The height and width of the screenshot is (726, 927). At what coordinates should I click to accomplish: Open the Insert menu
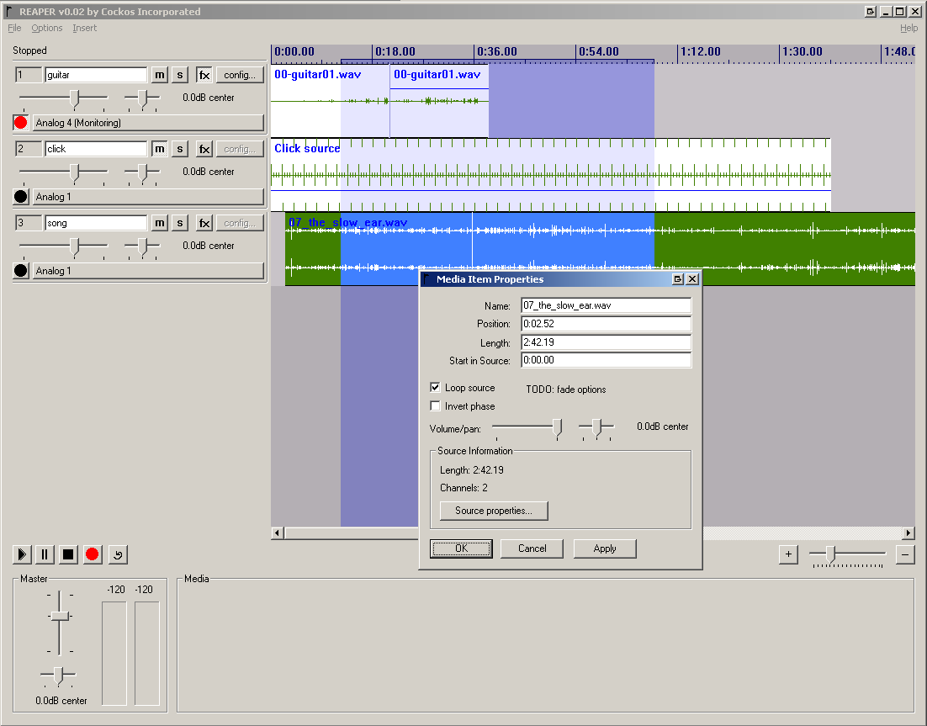(x=84, y=28)
